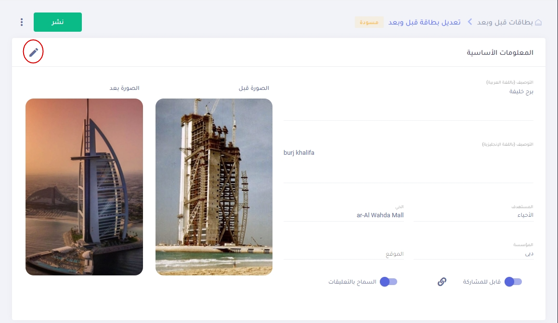
Task: Click the مسودة draft status badge
Action: [369, 23]
